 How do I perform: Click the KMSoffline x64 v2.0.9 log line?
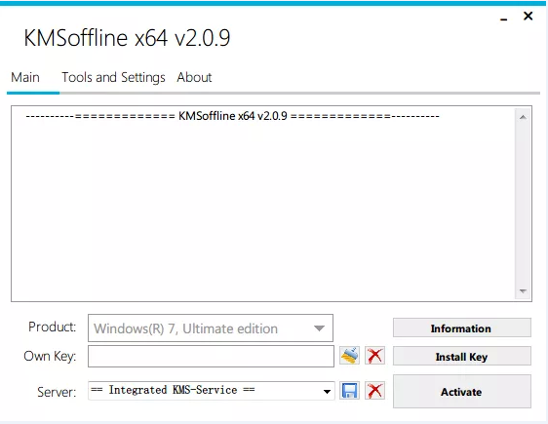pyautogui.click(x=232, y=116)
